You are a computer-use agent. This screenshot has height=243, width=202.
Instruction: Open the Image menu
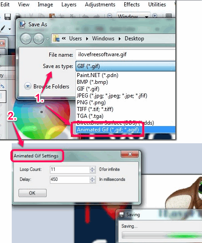click(45, 5)
